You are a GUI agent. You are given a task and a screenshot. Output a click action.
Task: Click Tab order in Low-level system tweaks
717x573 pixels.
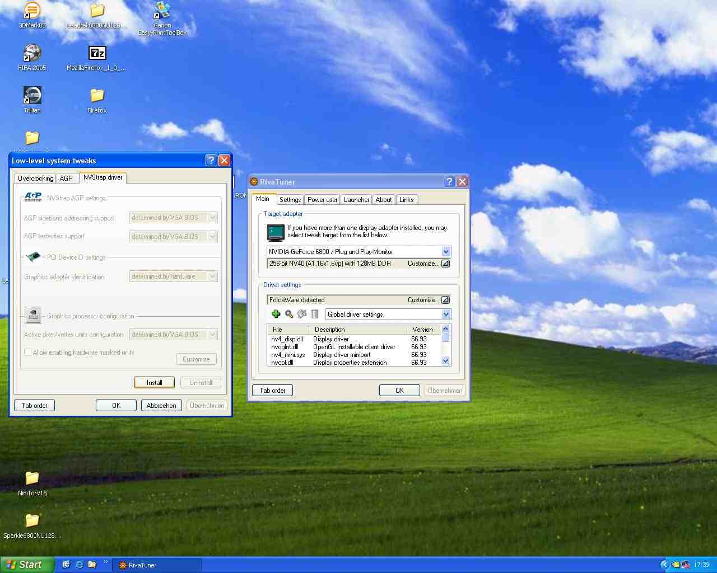tap(34, 406)
